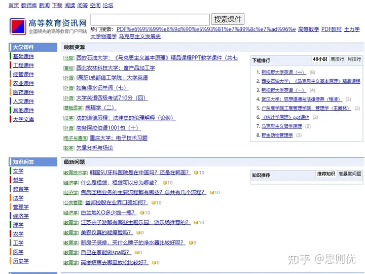Open 如鱼得水记单词（七） resource
The height and width of the screenshot is (274, 365).
tap(102, 88)
